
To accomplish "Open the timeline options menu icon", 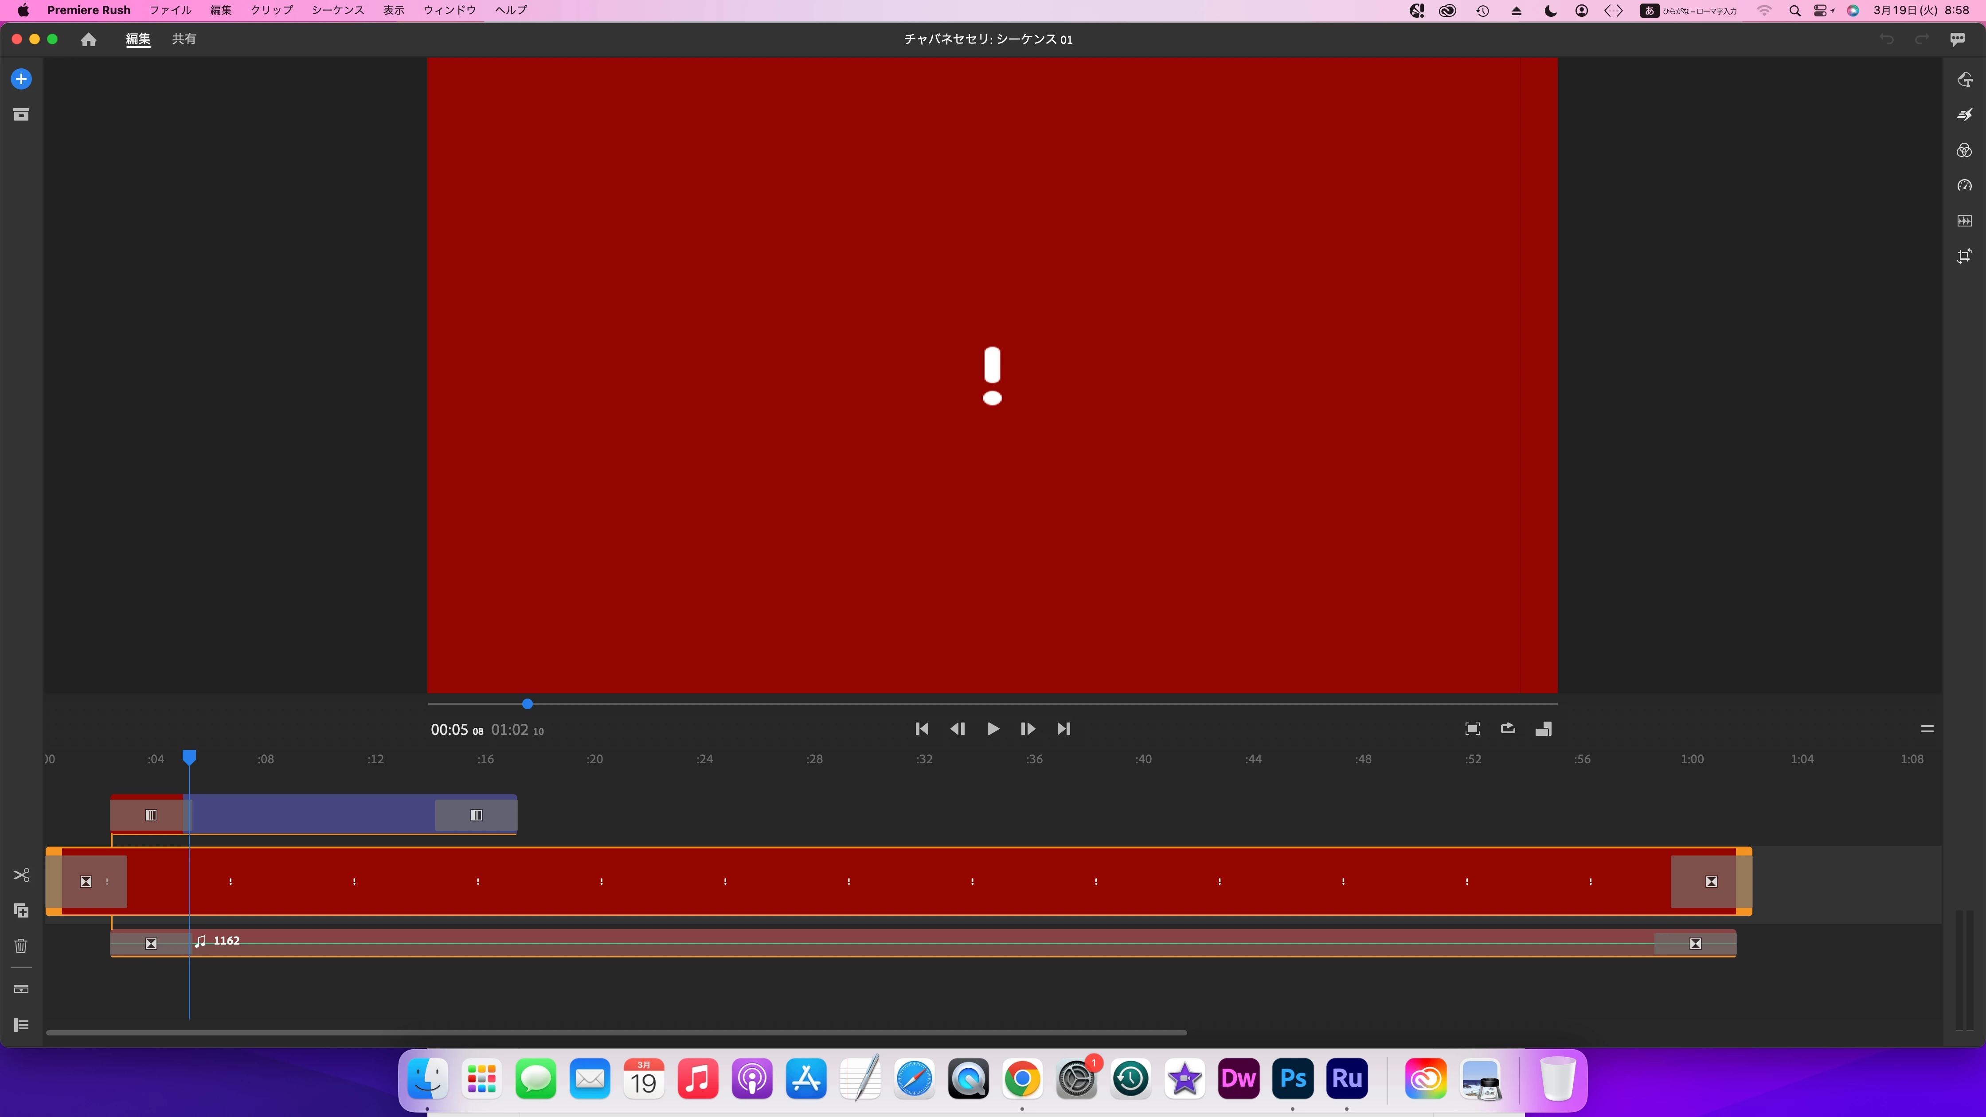I will pyautogui.click(x=1927, y=728).
